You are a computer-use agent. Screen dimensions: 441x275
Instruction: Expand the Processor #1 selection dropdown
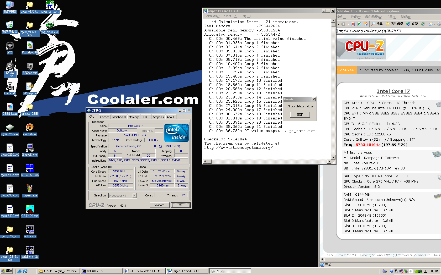(x=134, y=196)
